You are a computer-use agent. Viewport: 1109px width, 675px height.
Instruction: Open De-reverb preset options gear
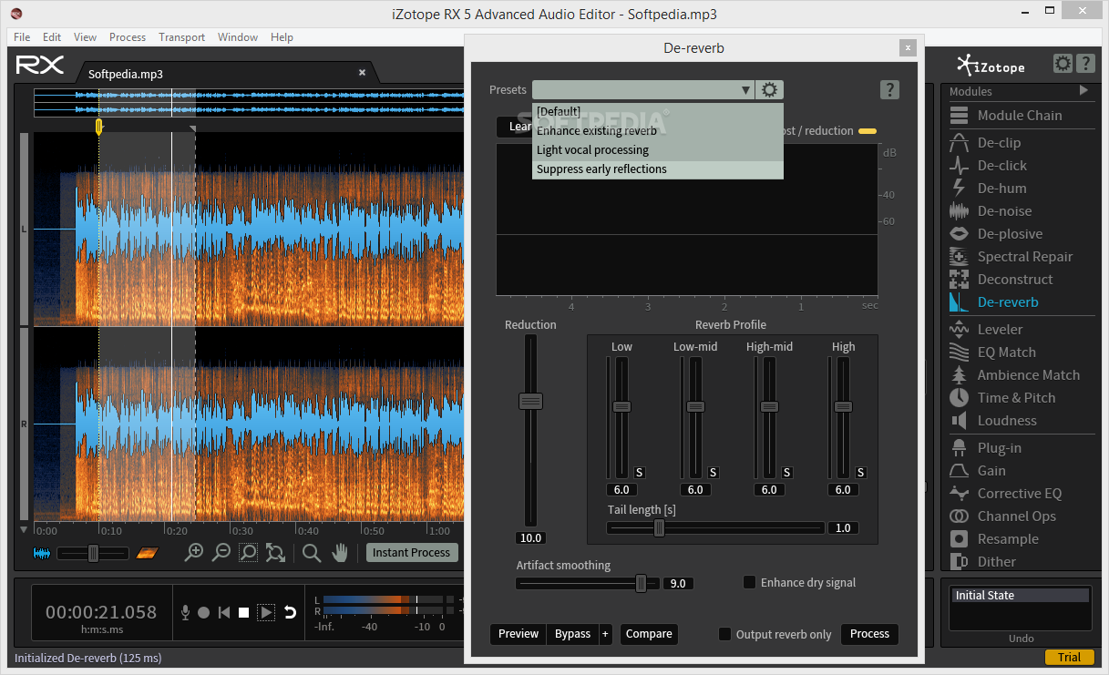(x=770, y=89)
